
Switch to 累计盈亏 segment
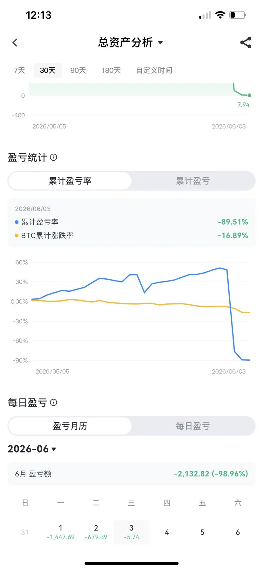193,181
